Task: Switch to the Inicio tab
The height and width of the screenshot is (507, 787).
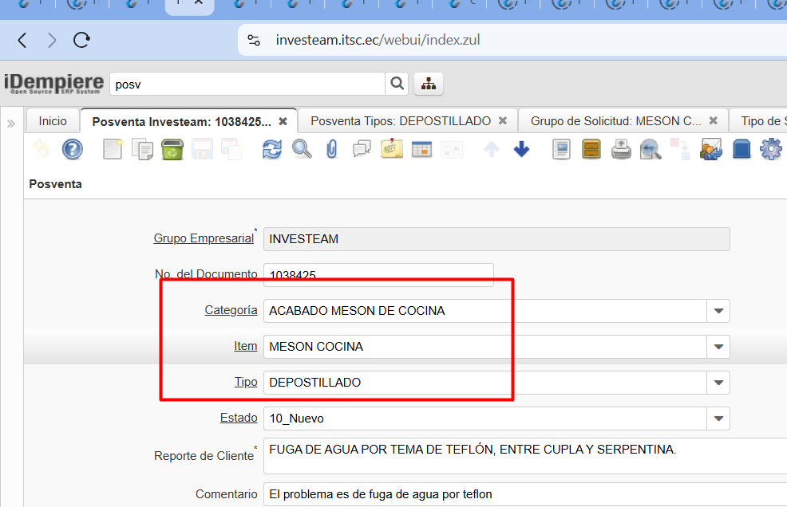Action: tap(53, 121)
